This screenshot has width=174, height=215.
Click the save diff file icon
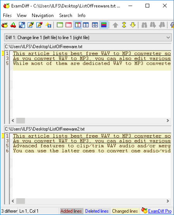pyautogui.click(x=48, y=25)
